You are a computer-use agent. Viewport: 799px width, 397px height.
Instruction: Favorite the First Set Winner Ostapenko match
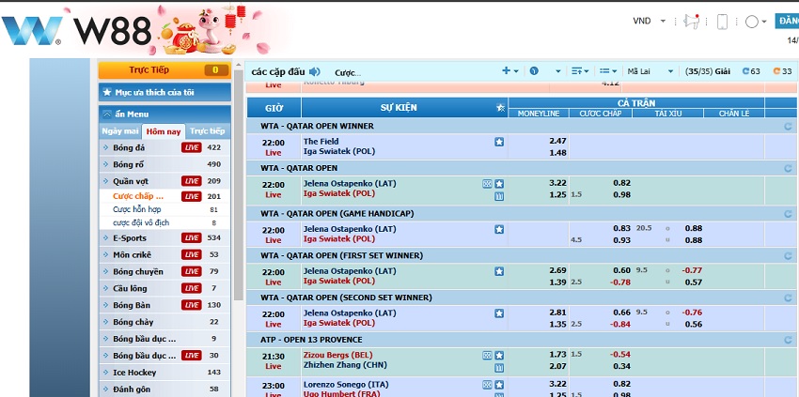[499, 271]
